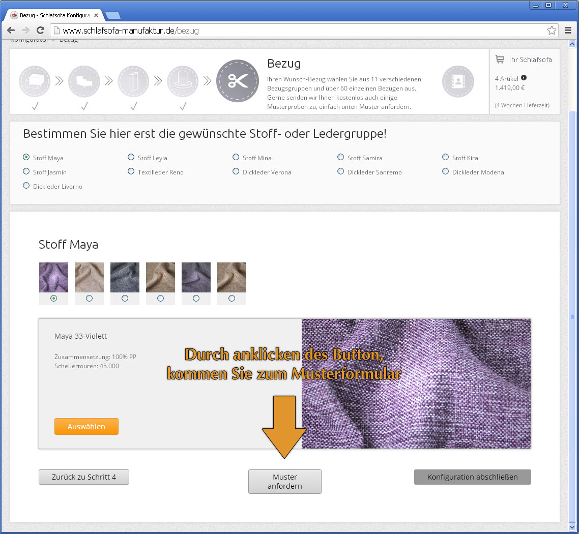Pick the Dickleder Livorno radio button
Viewport: 579px width, 534px height.
coord(26,186)
